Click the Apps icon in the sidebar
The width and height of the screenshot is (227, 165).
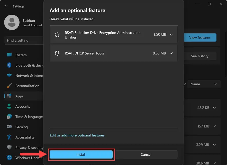point(9,96)
